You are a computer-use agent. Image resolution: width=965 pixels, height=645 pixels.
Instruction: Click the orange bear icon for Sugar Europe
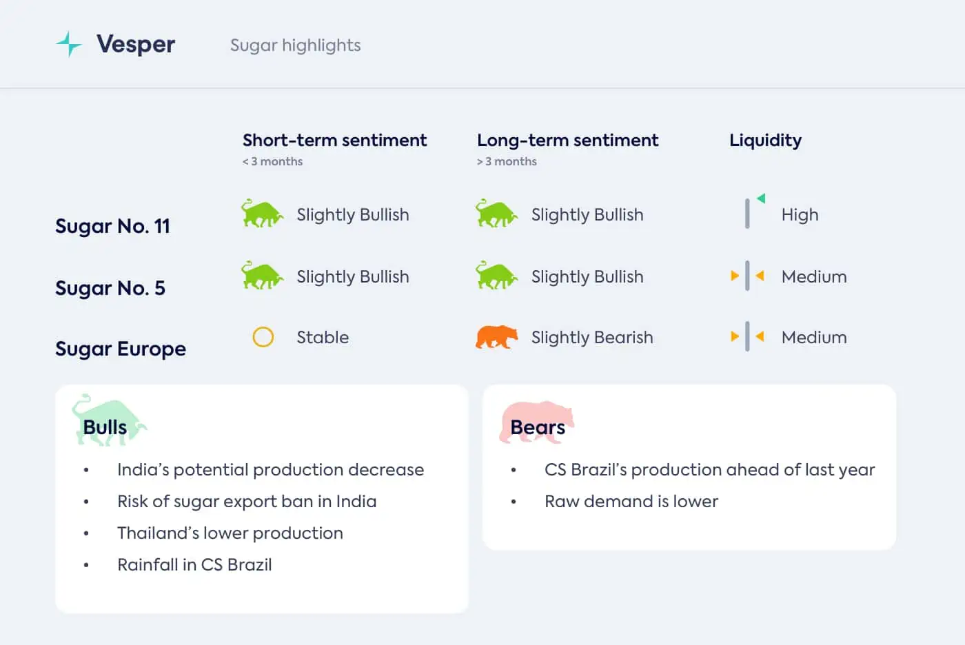tap(496, 337)
